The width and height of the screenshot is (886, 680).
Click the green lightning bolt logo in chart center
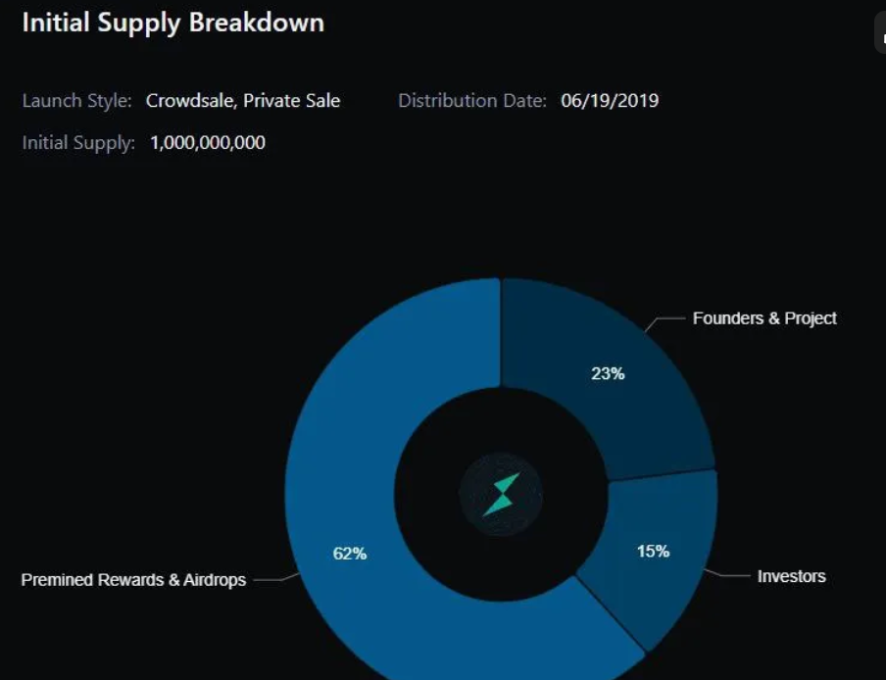coord(501,494)
